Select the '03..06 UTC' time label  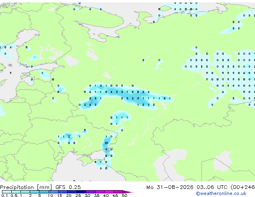pos(212,187)
